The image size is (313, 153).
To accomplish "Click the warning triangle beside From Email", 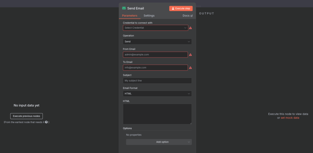I will pyautogui.click(x=190, y=55).
